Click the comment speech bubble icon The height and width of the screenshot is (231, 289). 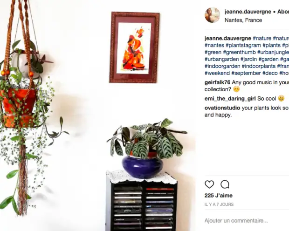click(225, 184)
